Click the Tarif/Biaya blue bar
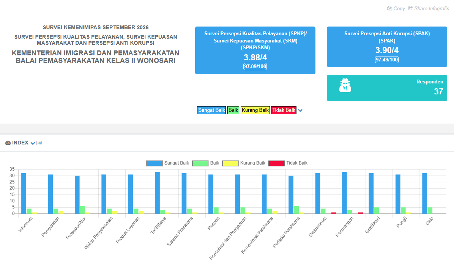The height and width of the screenshot is (265, 454). (157, 193)
